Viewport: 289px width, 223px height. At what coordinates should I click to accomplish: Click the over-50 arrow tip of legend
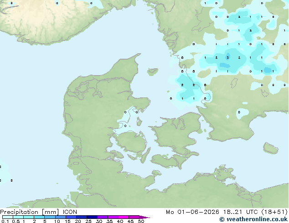point(144,217)
